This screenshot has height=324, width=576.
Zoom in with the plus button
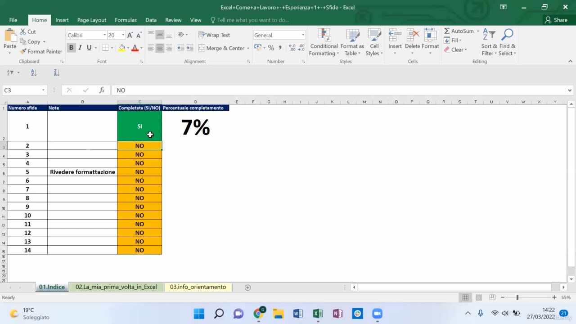pyautogui.click(x=554, y=297)
